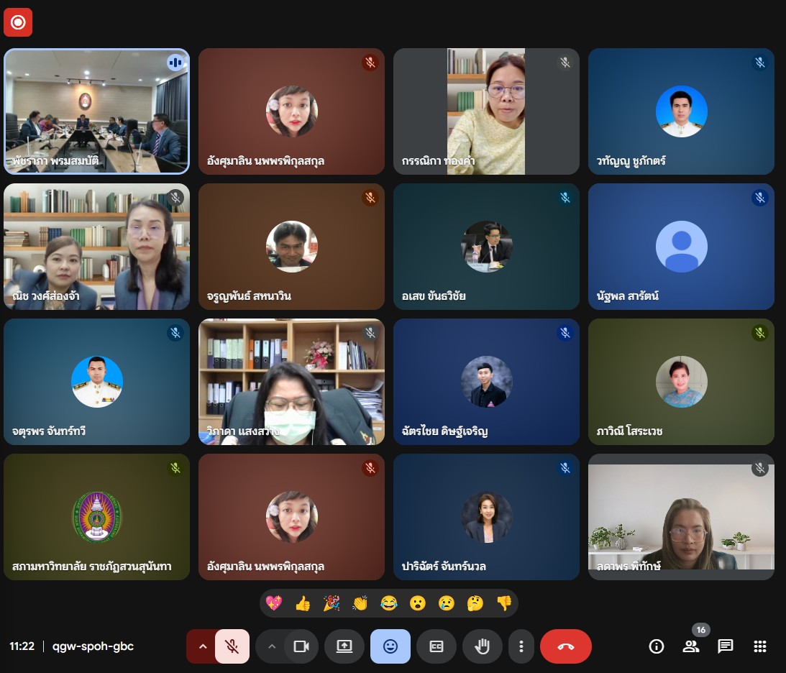Show the participants list panel
Screen dimensions: 786x673
pyautogui.click(x=691, y=646)
